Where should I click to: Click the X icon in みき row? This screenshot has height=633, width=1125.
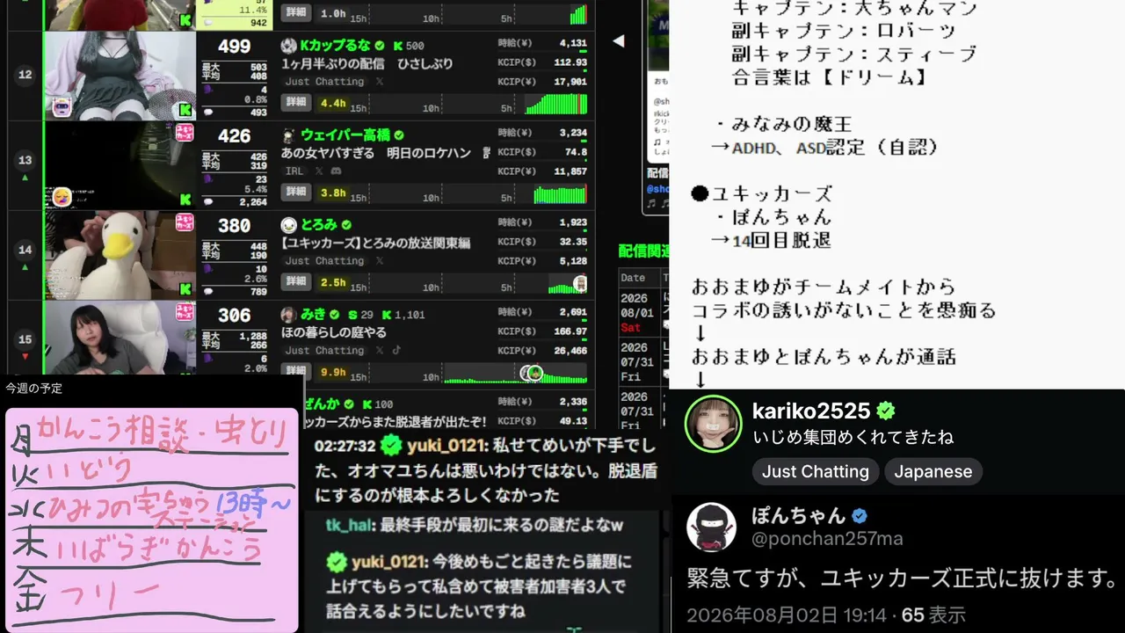tap(380, 351)
